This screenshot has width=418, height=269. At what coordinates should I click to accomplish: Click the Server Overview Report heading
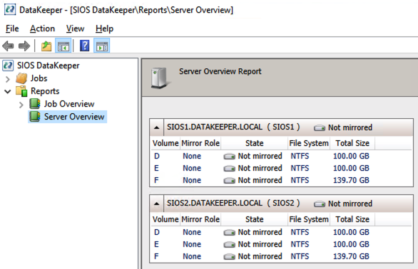point(220,71)
